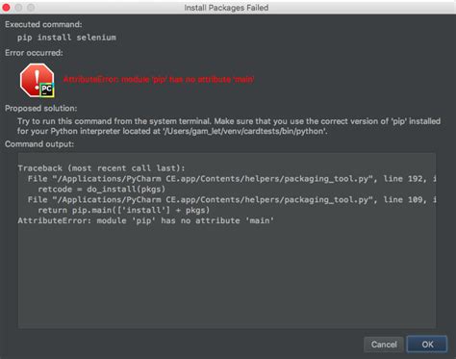
Task: Click the grayed minimize window button
Action: click(x=18, y=8)
